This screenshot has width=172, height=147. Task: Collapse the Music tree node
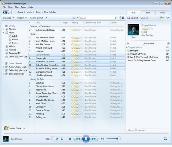[3, 33]
